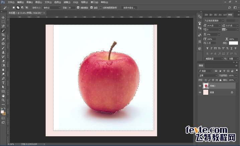Screen dimensions: 240x146
Task: Open text anti-aliasing (平滑) dropdown
Action: [x=233, y=59]
